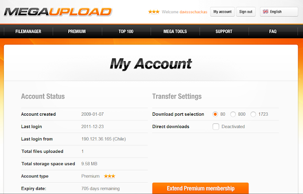Open the TOP 100 page
This screenshot has height=194, width=303.
(126, 31)
